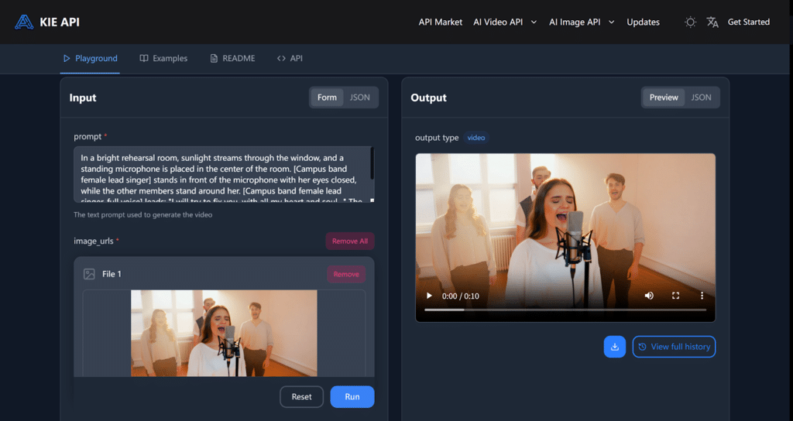Click the KIE API logo icon
The height and width of the screenshot is (421, 793).
click(x=24, y=22)
